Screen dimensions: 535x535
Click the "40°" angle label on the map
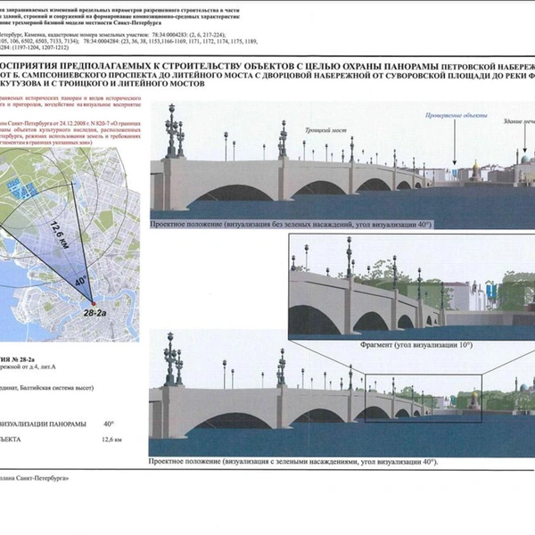[x=81, y=282]
